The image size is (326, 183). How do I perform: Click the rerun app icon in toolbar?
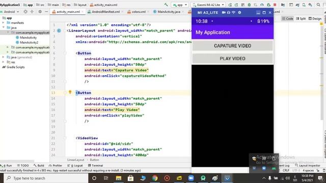pyautogui.click(x=230, y=5)
